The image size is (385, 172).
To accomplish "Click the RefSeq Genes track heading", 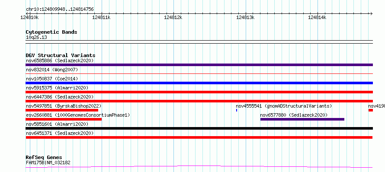I will (44, 158).
